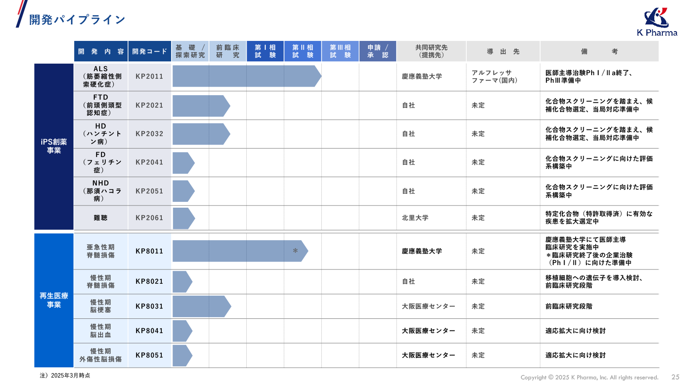Click the 開発パイプライン slide title
This screenshot has width=693, height=390.
coord(77,20)
